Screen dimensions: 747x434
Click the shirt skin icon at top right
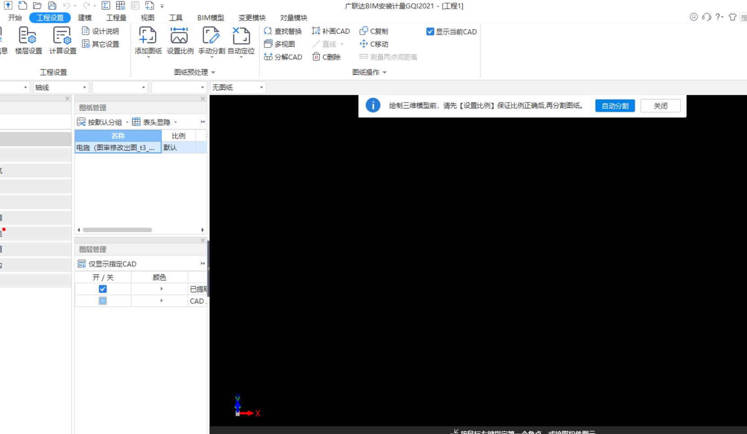(x=733, y=17)
